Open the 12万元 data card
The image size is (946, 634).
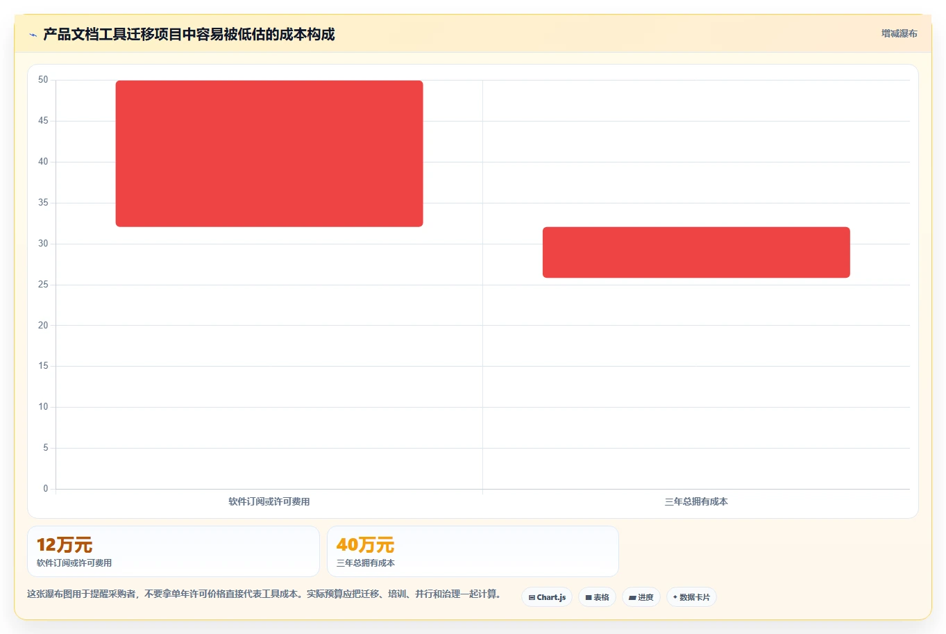coord(174,551)
